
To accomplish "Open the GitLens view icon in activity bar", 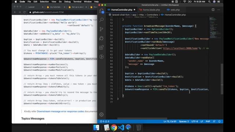I will (x=101, y=57).
